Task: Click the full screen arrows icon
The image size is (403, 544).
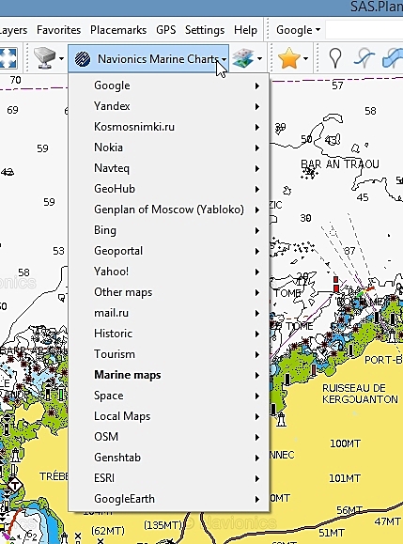Action: 8,58
